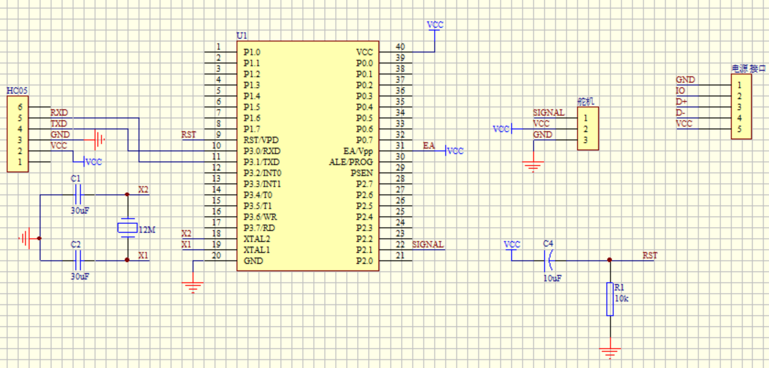Click the IO label on 电源接口 connector
The height and width of the screenshot is (368, 769).
[681, 91]
